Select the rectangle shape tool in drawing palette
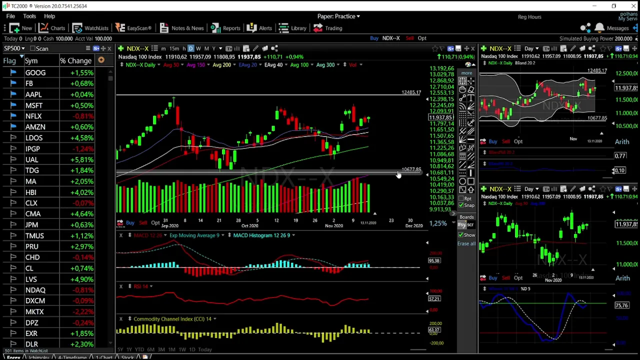 [471, 181]
